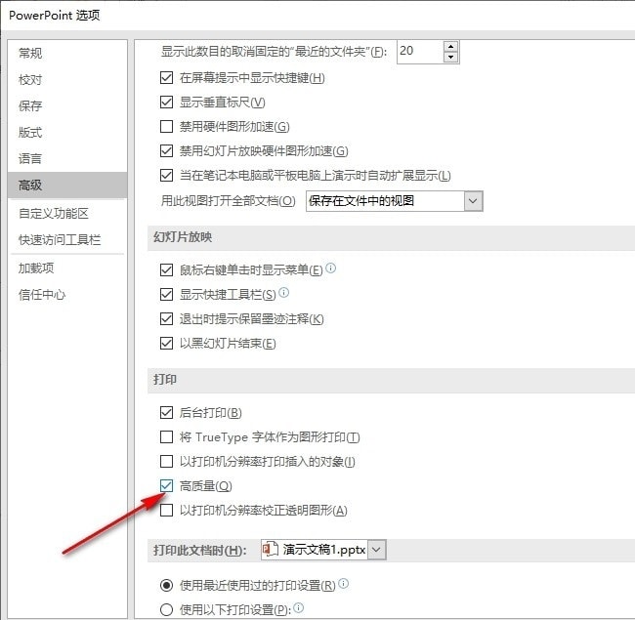Click info icon beside 显示快捷工具栏
635x620 pixels.
click(x=283, y=293)
